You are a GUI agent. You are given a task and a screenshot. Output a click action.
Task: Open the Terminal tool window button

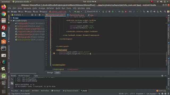[x=56, y=91]
